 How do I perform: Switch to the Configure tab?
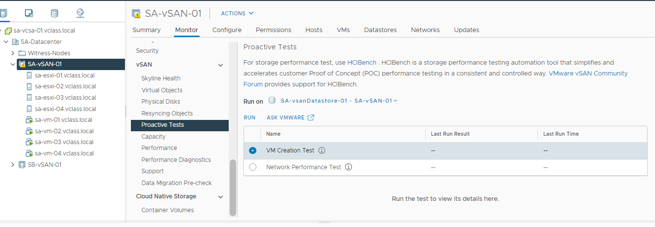(x=227, y=30)
